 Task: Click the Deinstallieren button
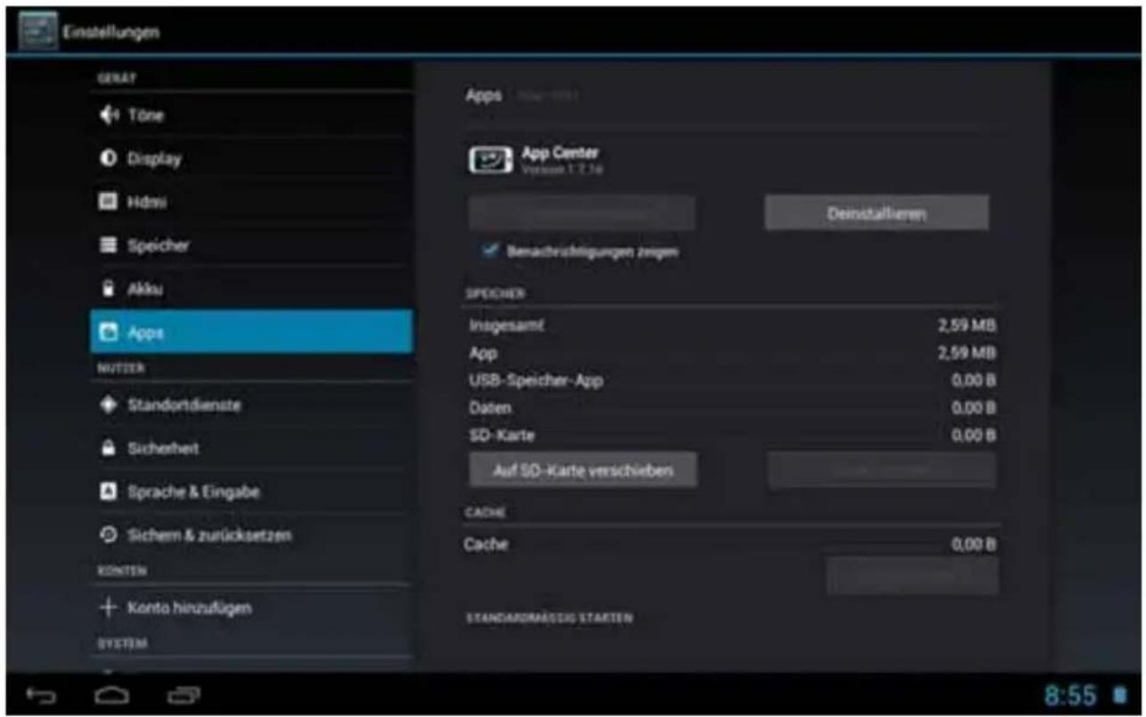tap(876, 213)
